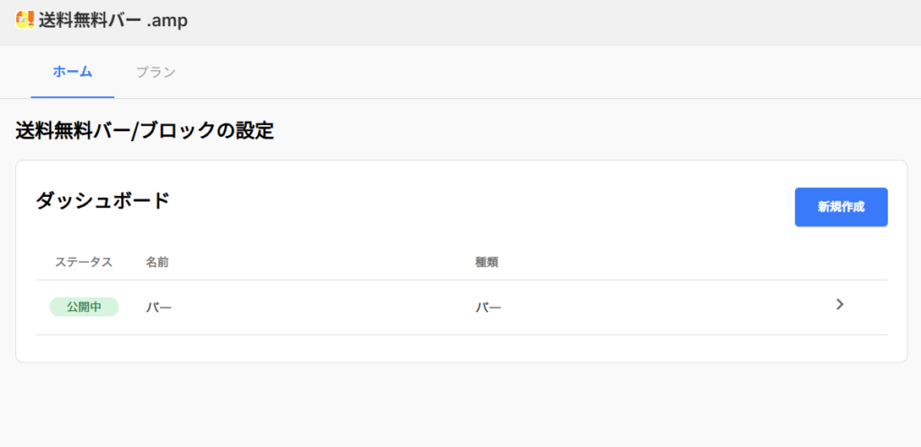Expand the バー row chevron arrow
The image size is (921, 447).
tap(839, 305)
